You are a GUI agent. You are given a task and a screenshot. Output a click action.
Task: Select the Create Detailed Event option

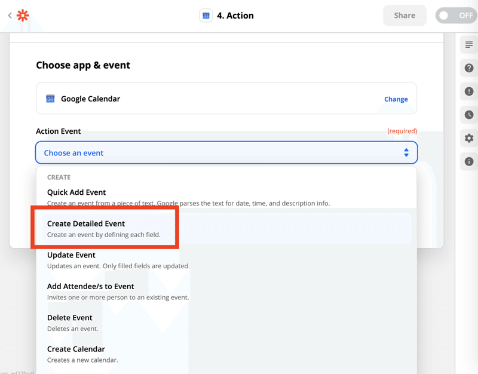point(226,229)
